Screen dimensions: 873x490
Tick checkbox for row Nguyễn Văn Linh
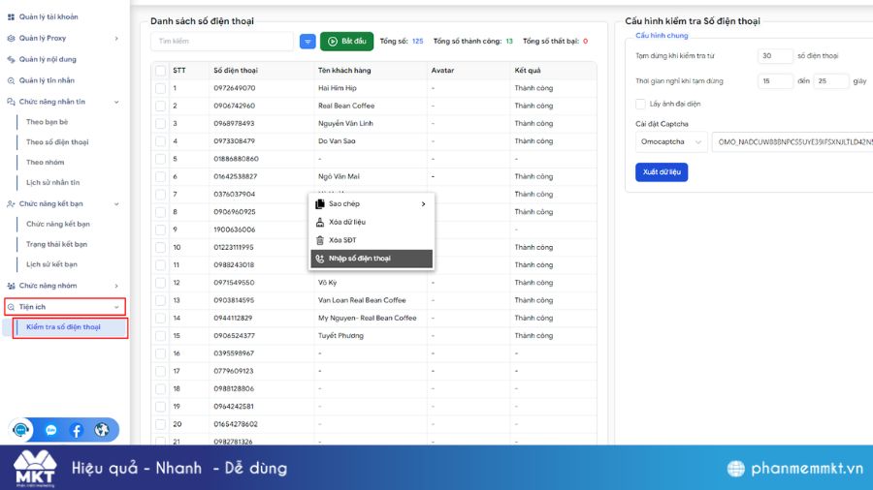[160, 123]
